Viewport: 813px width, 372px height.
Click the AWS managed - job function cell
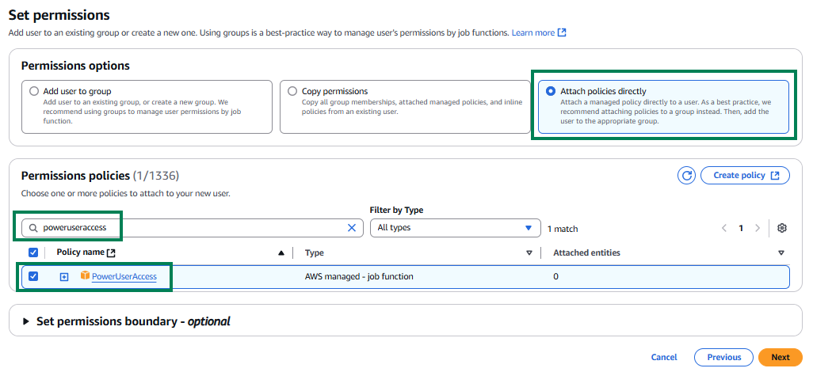[359, 277]
